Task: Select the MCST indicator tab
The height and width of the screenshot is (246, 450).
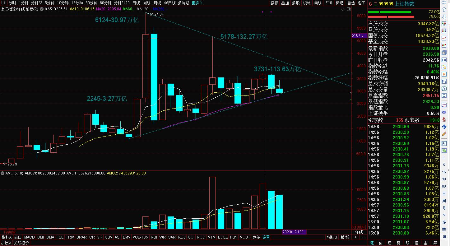Action: point(245,237)
